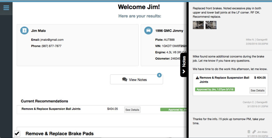This screenshot has height=138, width=272.
Task: Click the 2/26/2016 03:33PM timestamp
Action: (257, 44)
